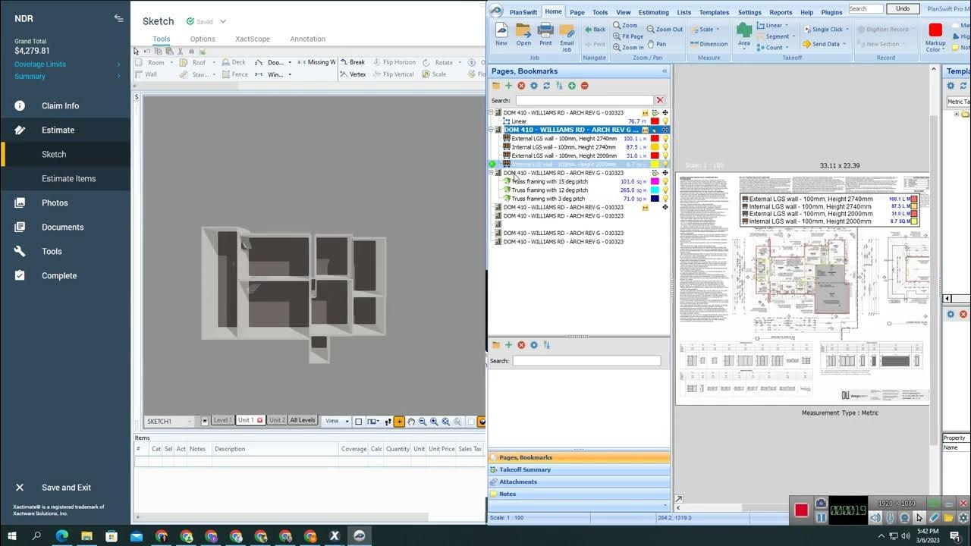This screenshot has width=971, height=546.
Task: Open Claim Info in Xactimate sidebar
Action: pos(60,106)
